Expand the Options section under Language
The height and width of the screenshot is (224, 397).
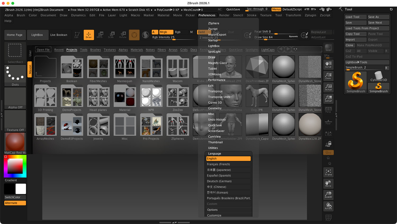212,210
